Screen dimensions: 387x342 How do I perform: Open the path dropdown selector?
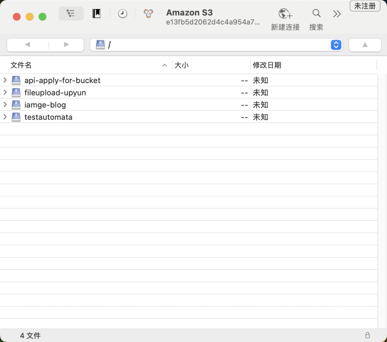coord(336,45)
